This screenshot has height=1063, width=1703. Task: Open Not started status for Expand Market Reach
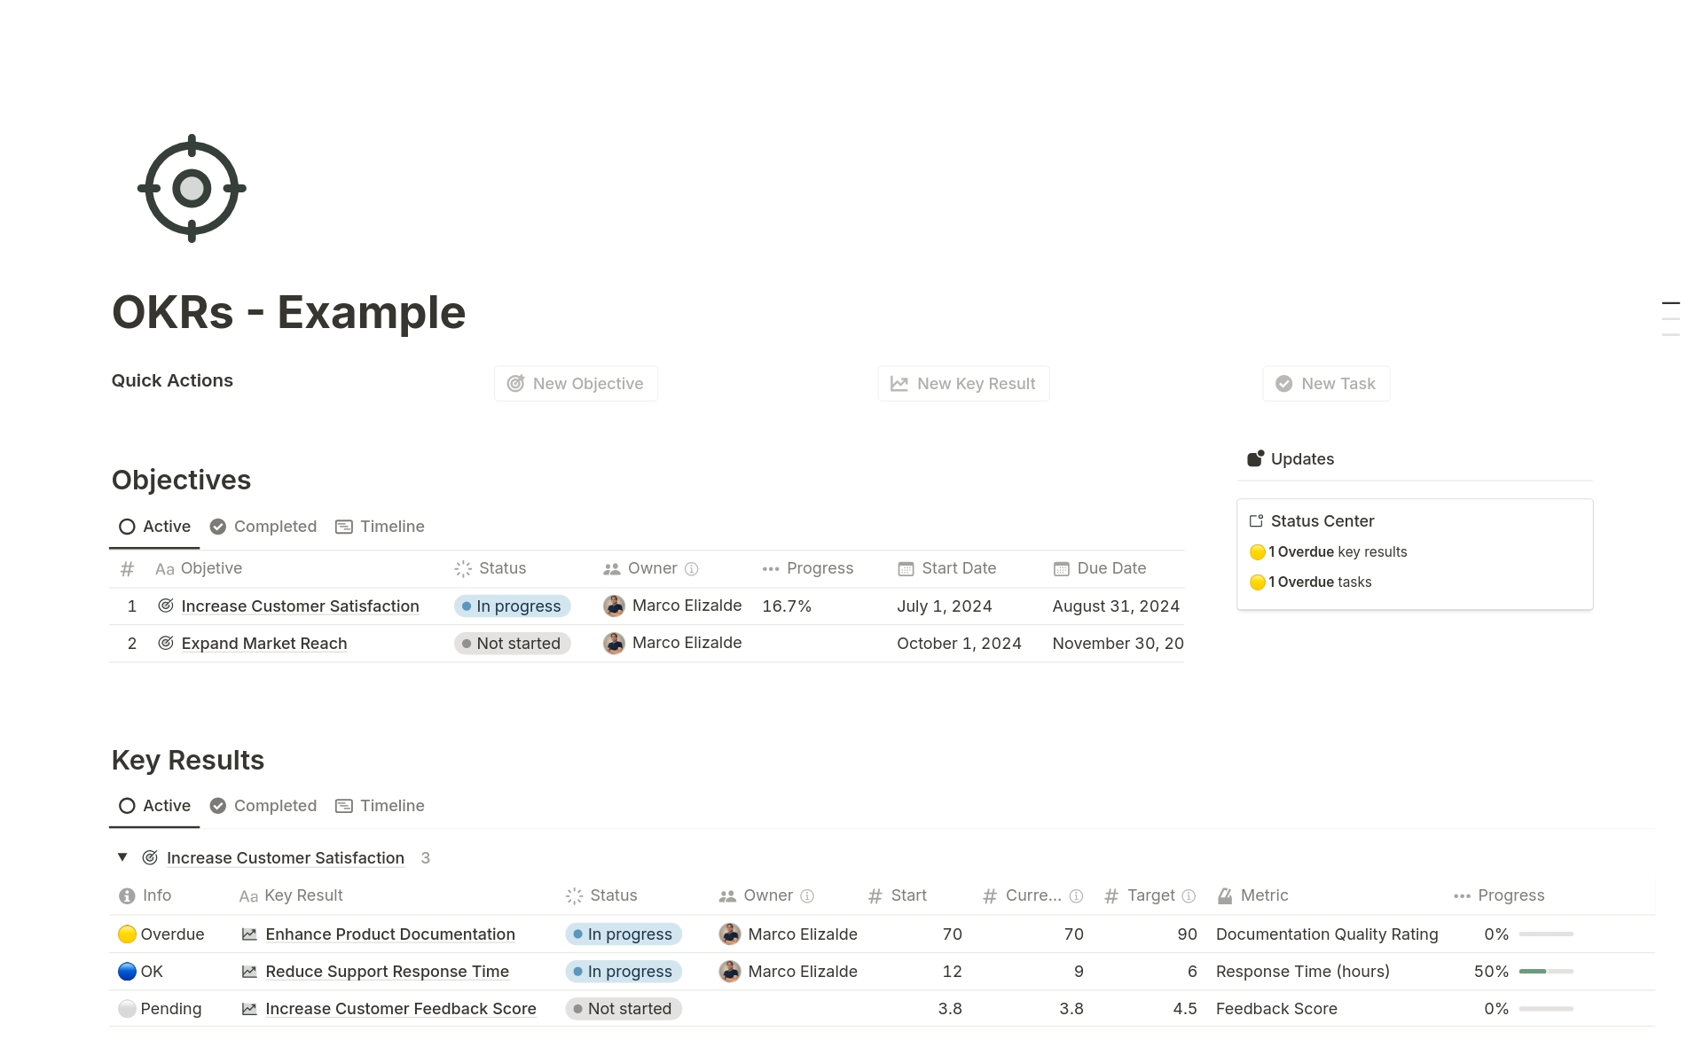[512, 644]
